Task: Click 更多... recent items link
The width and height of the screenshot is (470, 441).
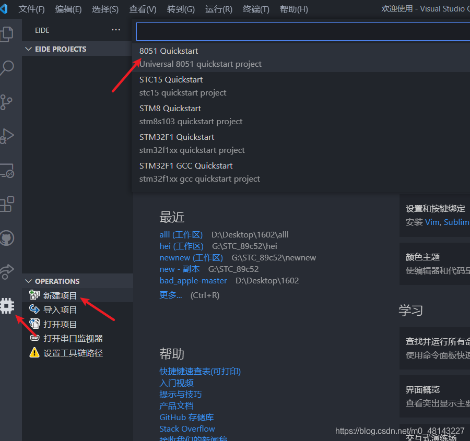Action: click(171, 295)
